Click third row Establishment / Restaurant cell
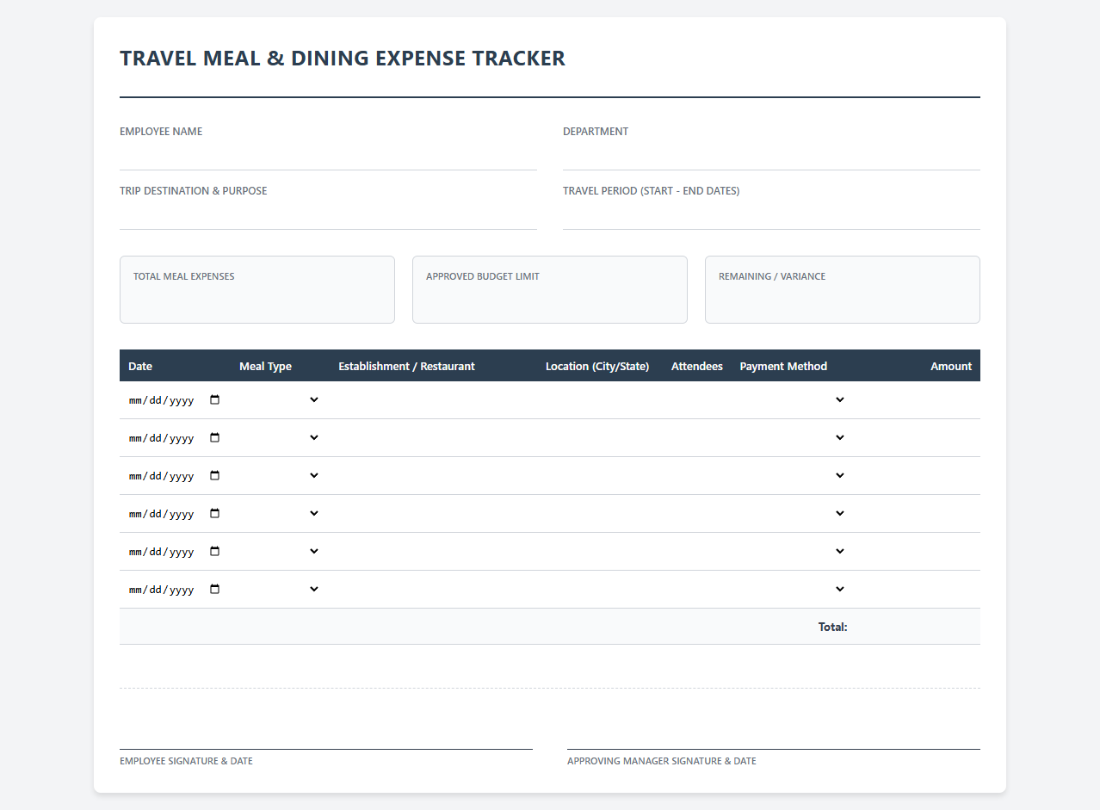This screenshot has height=810, width=1100. pos(433,475)
